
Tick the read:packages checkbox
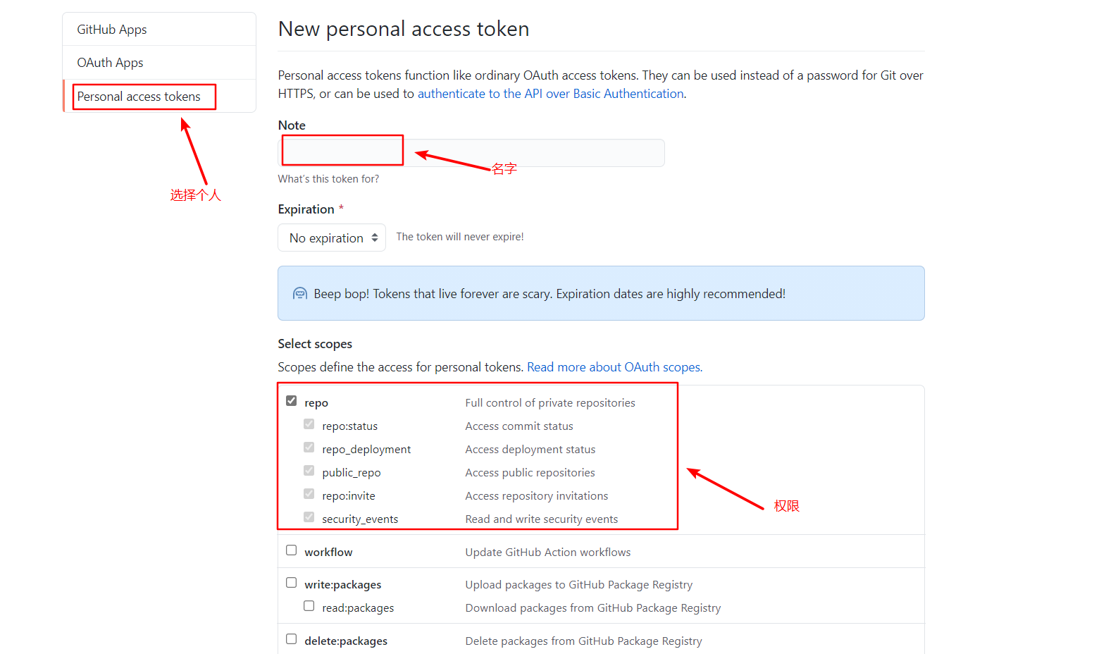point(309,606)
